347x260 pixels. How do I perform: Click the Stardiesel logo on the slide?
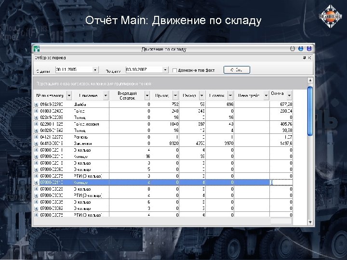(330, 16)
